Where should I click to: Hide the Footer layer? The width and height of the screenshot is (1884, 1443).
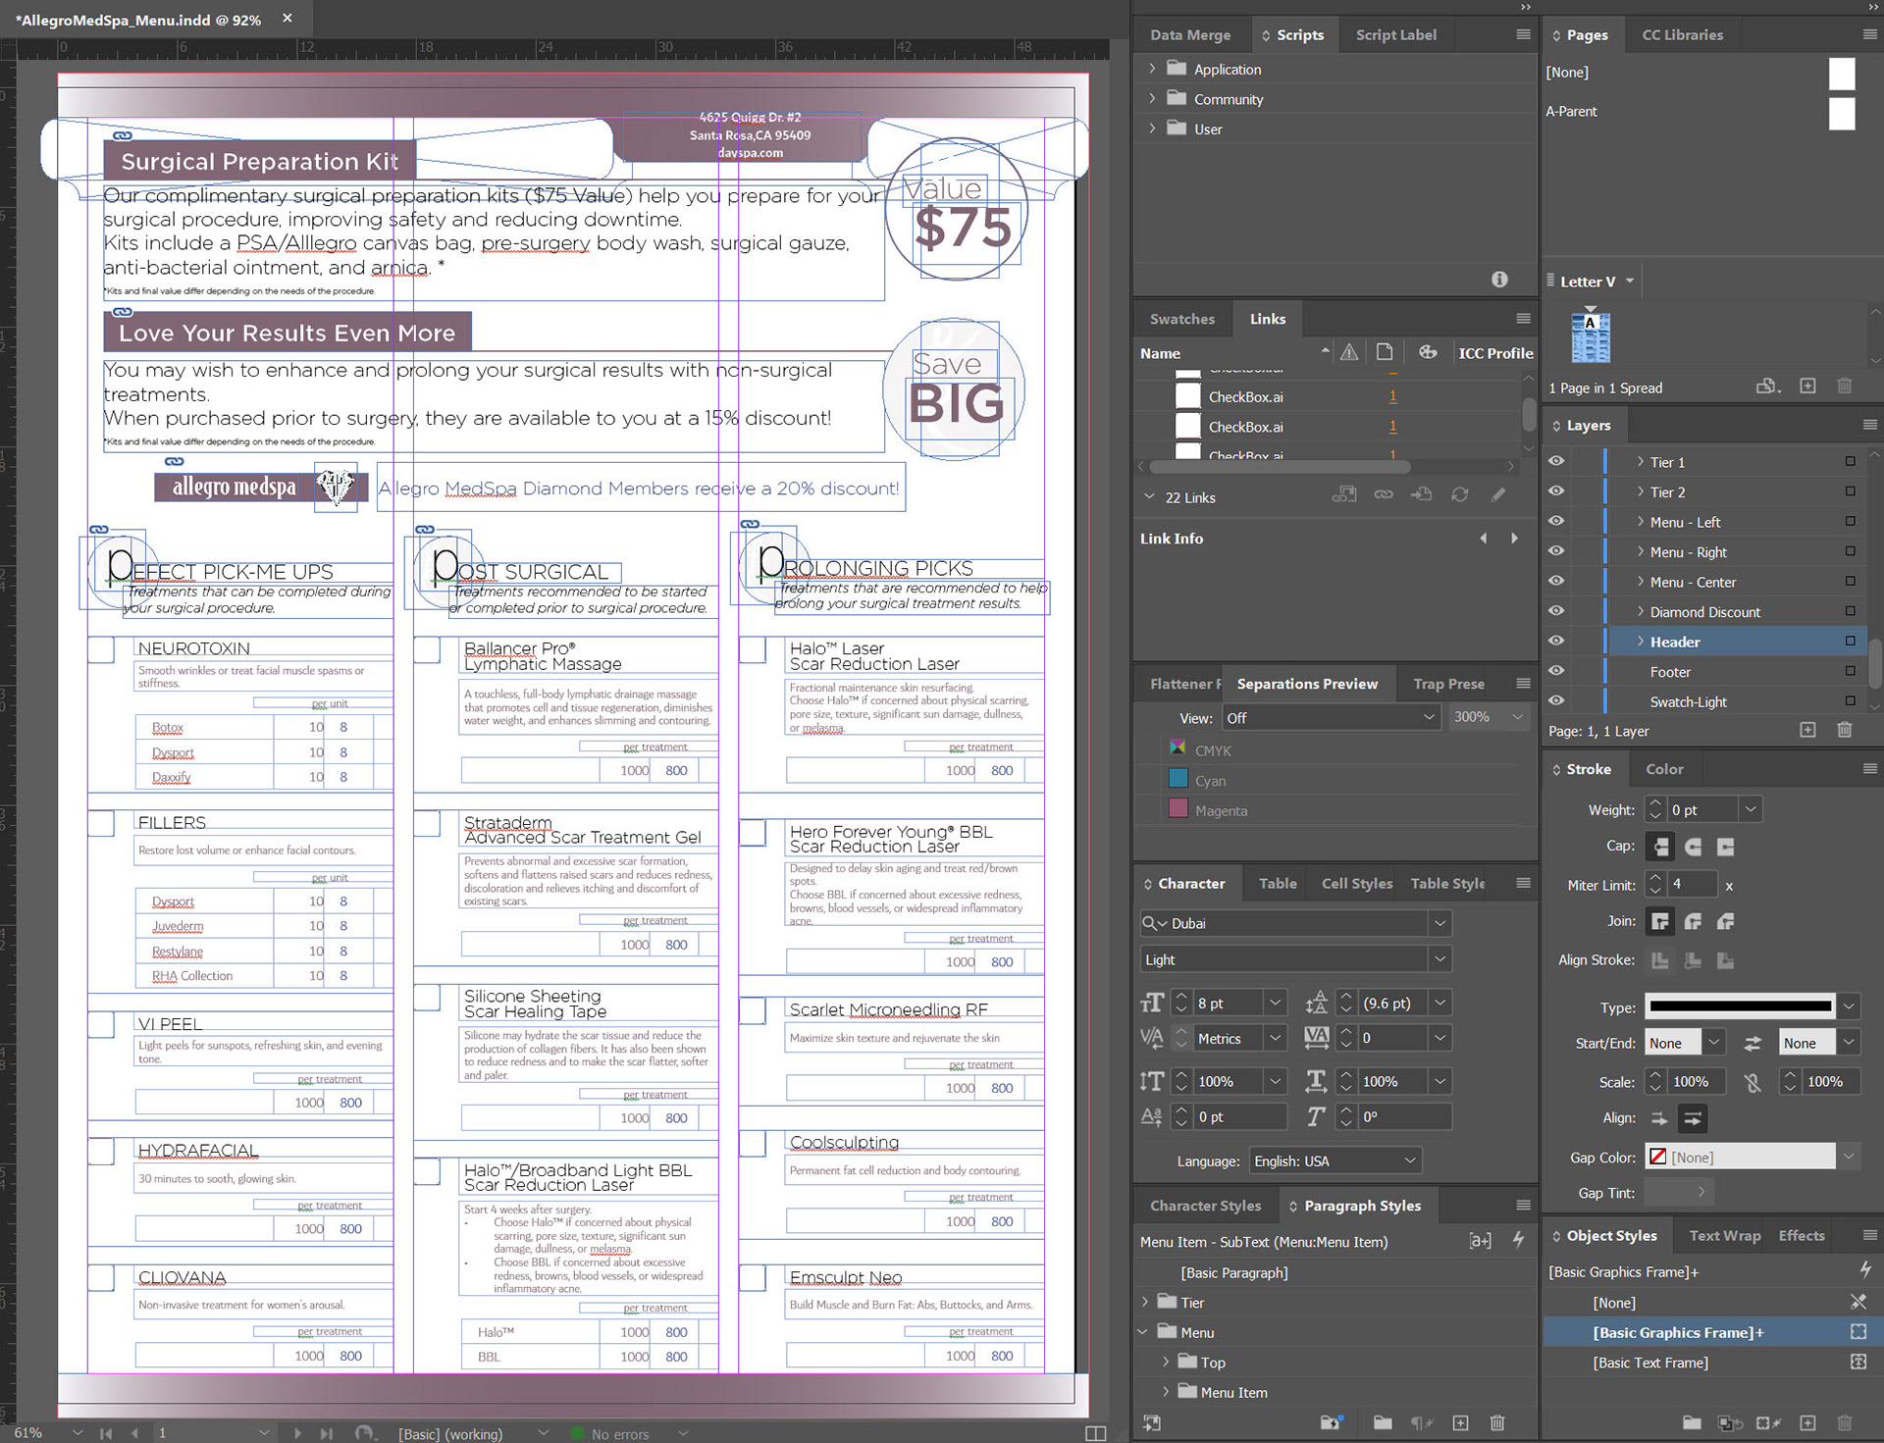(1556, 671)
